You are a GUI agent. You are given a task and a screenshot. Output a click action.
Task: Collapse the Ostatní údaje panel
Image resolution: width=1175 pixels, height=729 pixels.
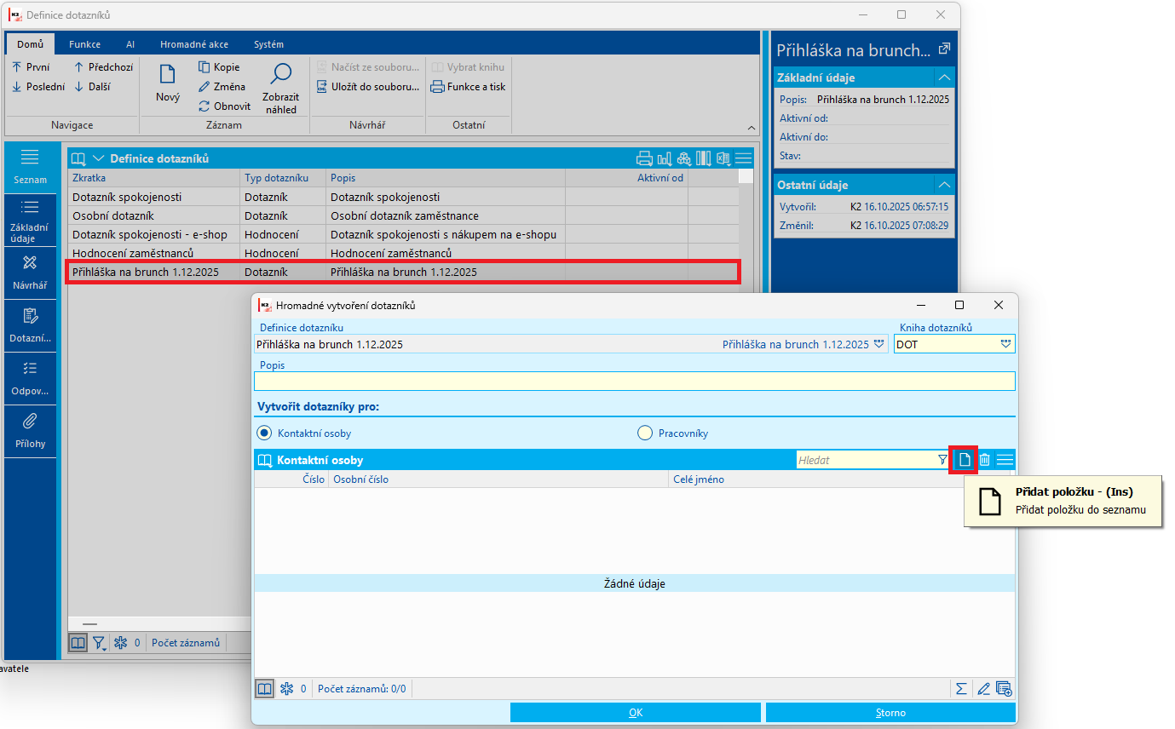point(943,185)
